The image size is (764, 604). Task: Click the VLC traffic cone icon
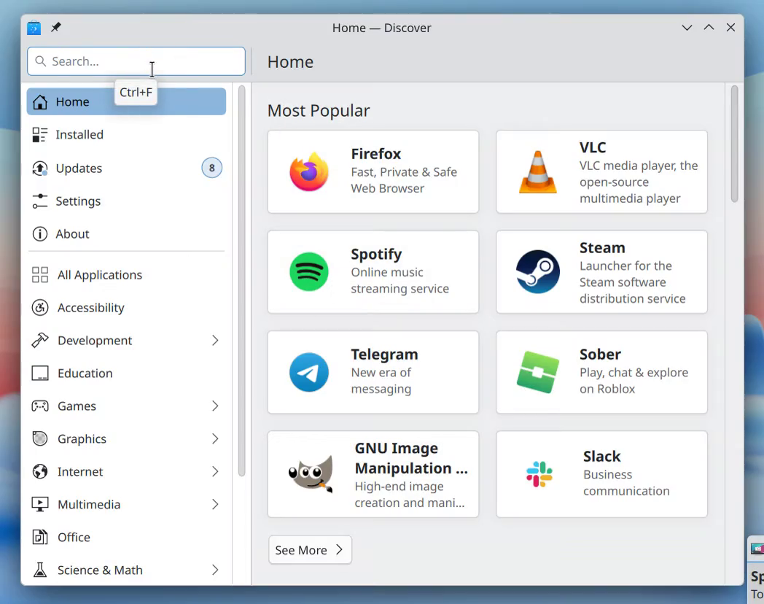(538, 171)
